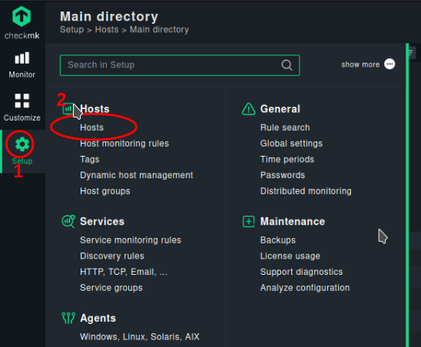Click the checkmk logo icon
Image resolution: width=421 pixels, height=347 pixels.
22,17
